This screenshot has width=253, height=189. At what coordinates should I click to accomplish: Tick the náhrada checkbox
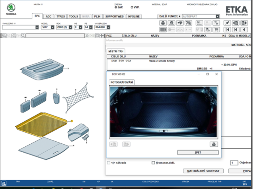(109, 163)
